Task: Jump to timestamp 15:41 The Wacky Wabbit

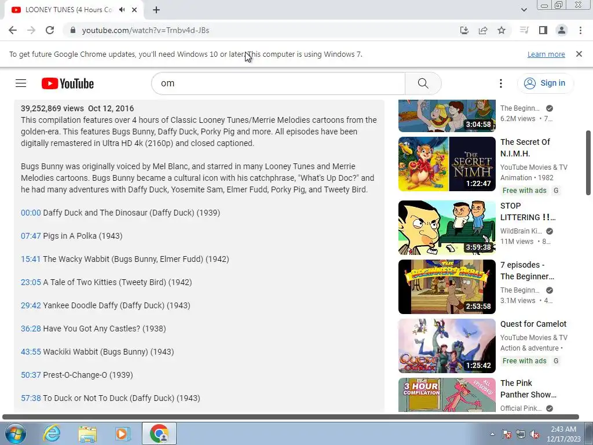Action: pos(31,259)
